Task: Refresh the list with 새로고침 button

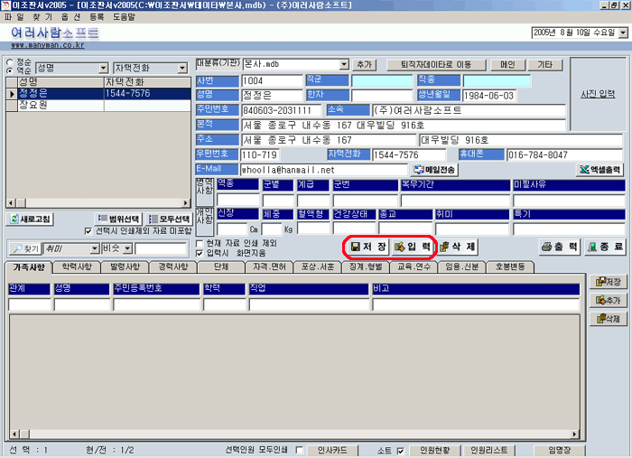Action: (32, 220)
